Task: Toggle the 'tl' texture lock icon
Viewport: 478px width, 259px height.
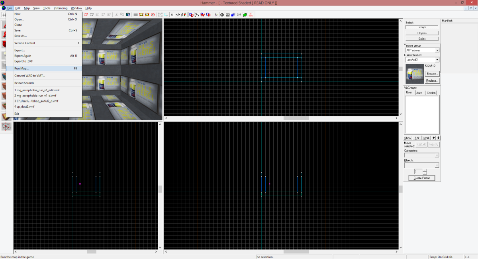Action: point(172,15)
